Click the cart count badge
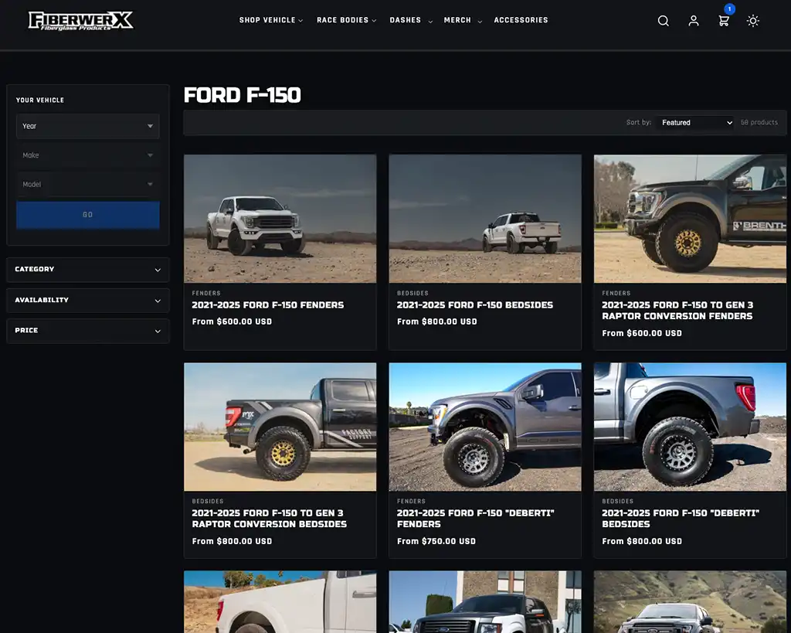The image size is (791, 633). [x=729, y=9]
